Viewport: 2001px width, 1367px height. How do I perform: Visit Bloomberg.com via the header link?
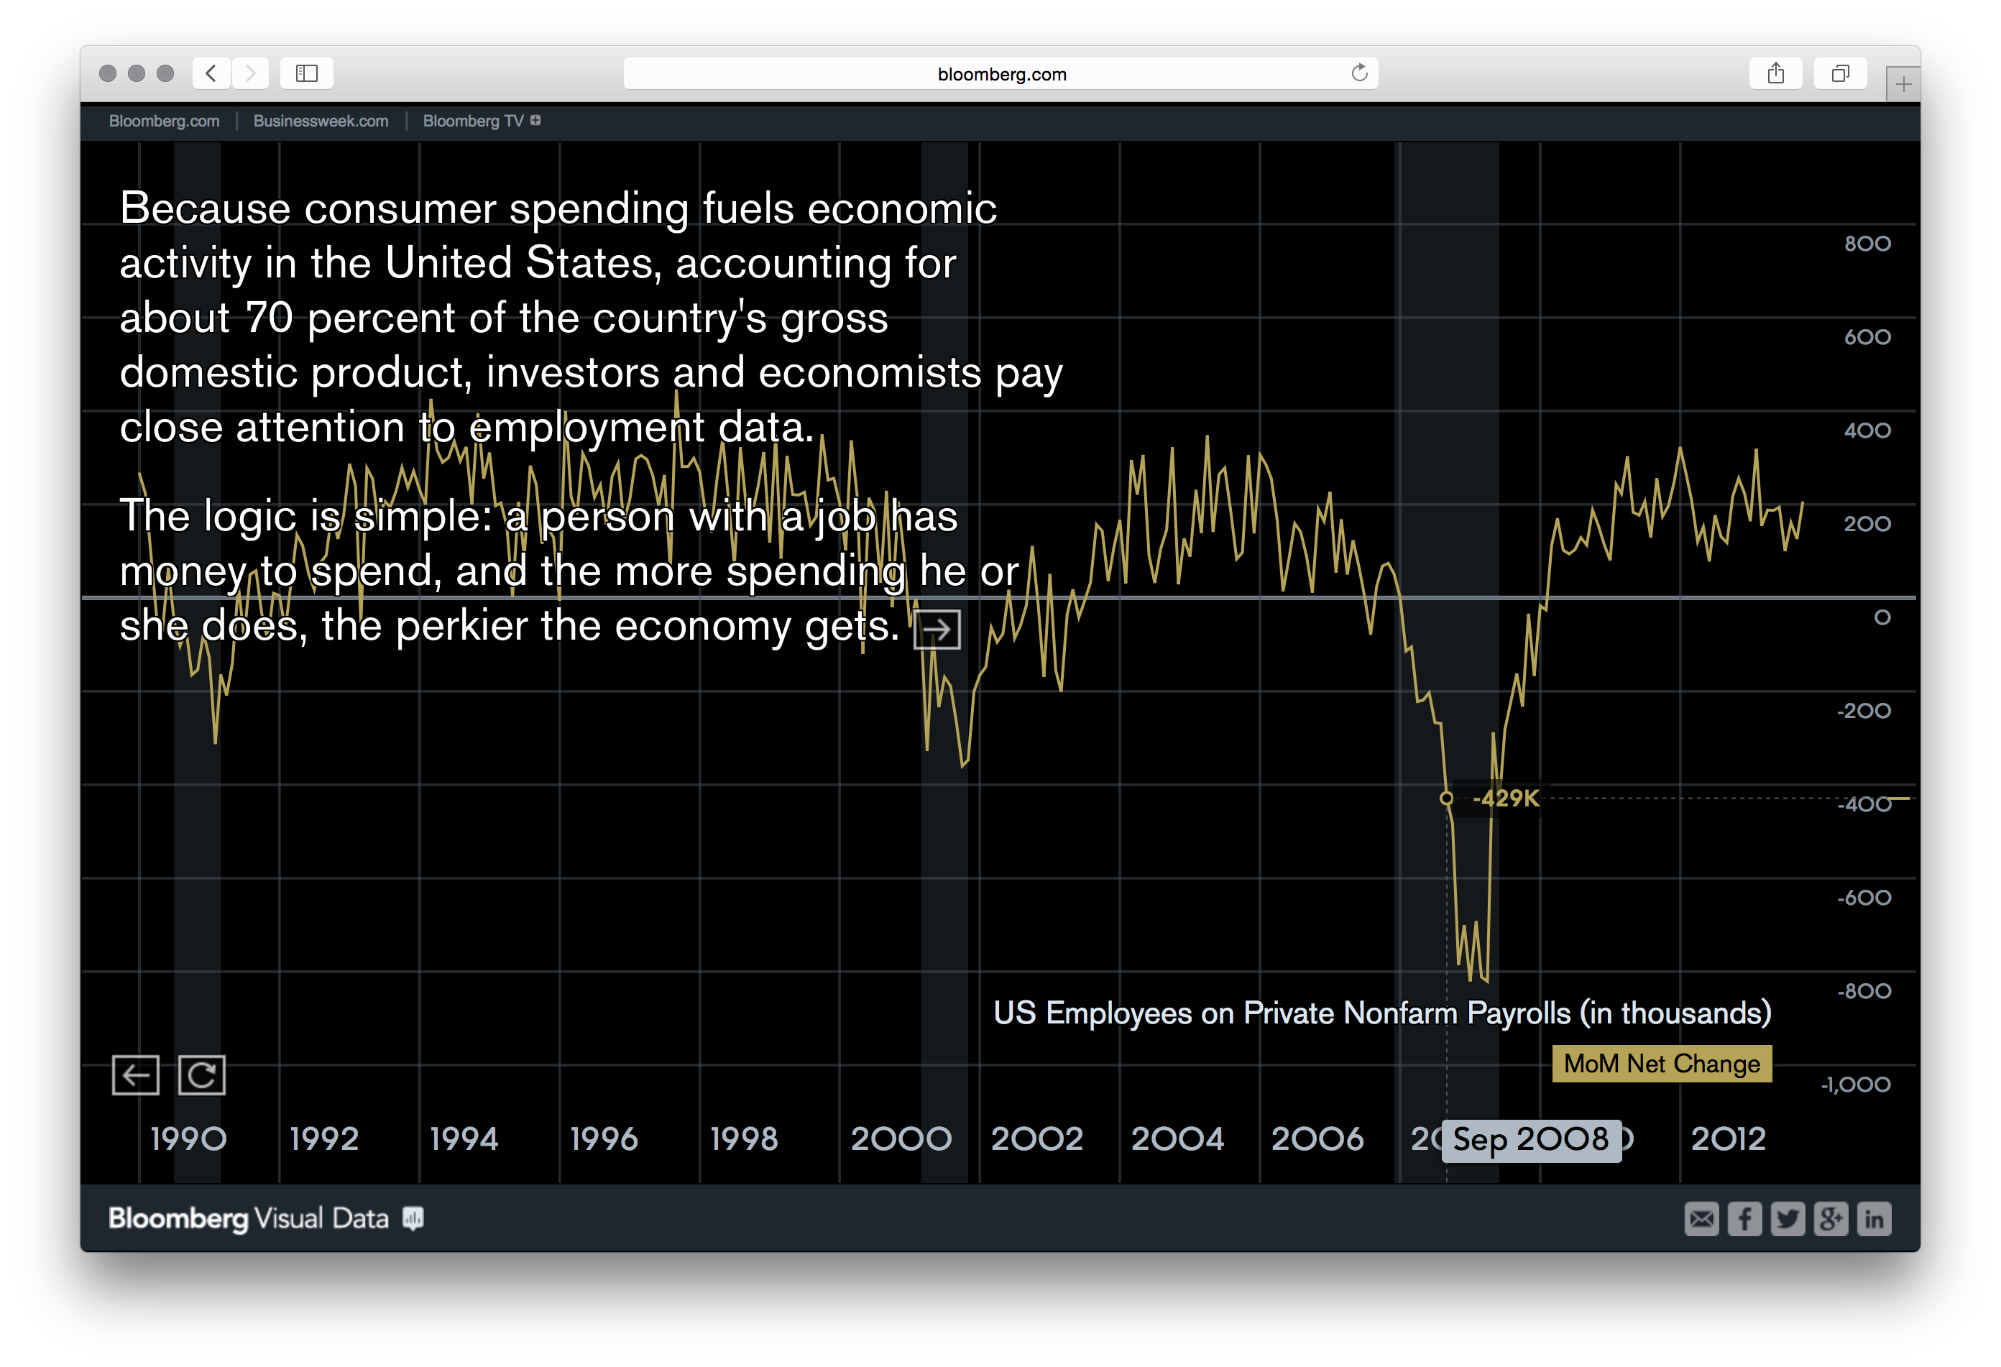coord(164,121)
